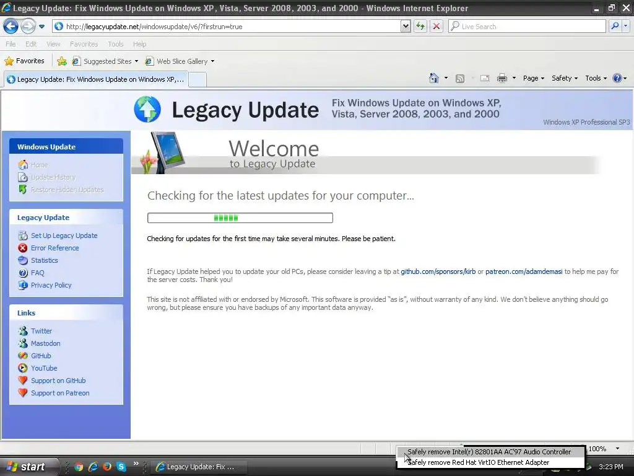Viewport: 634px width, 476px height.
Task: Launch Chrome from Quick Launch
Action: (x=79, y=467)
